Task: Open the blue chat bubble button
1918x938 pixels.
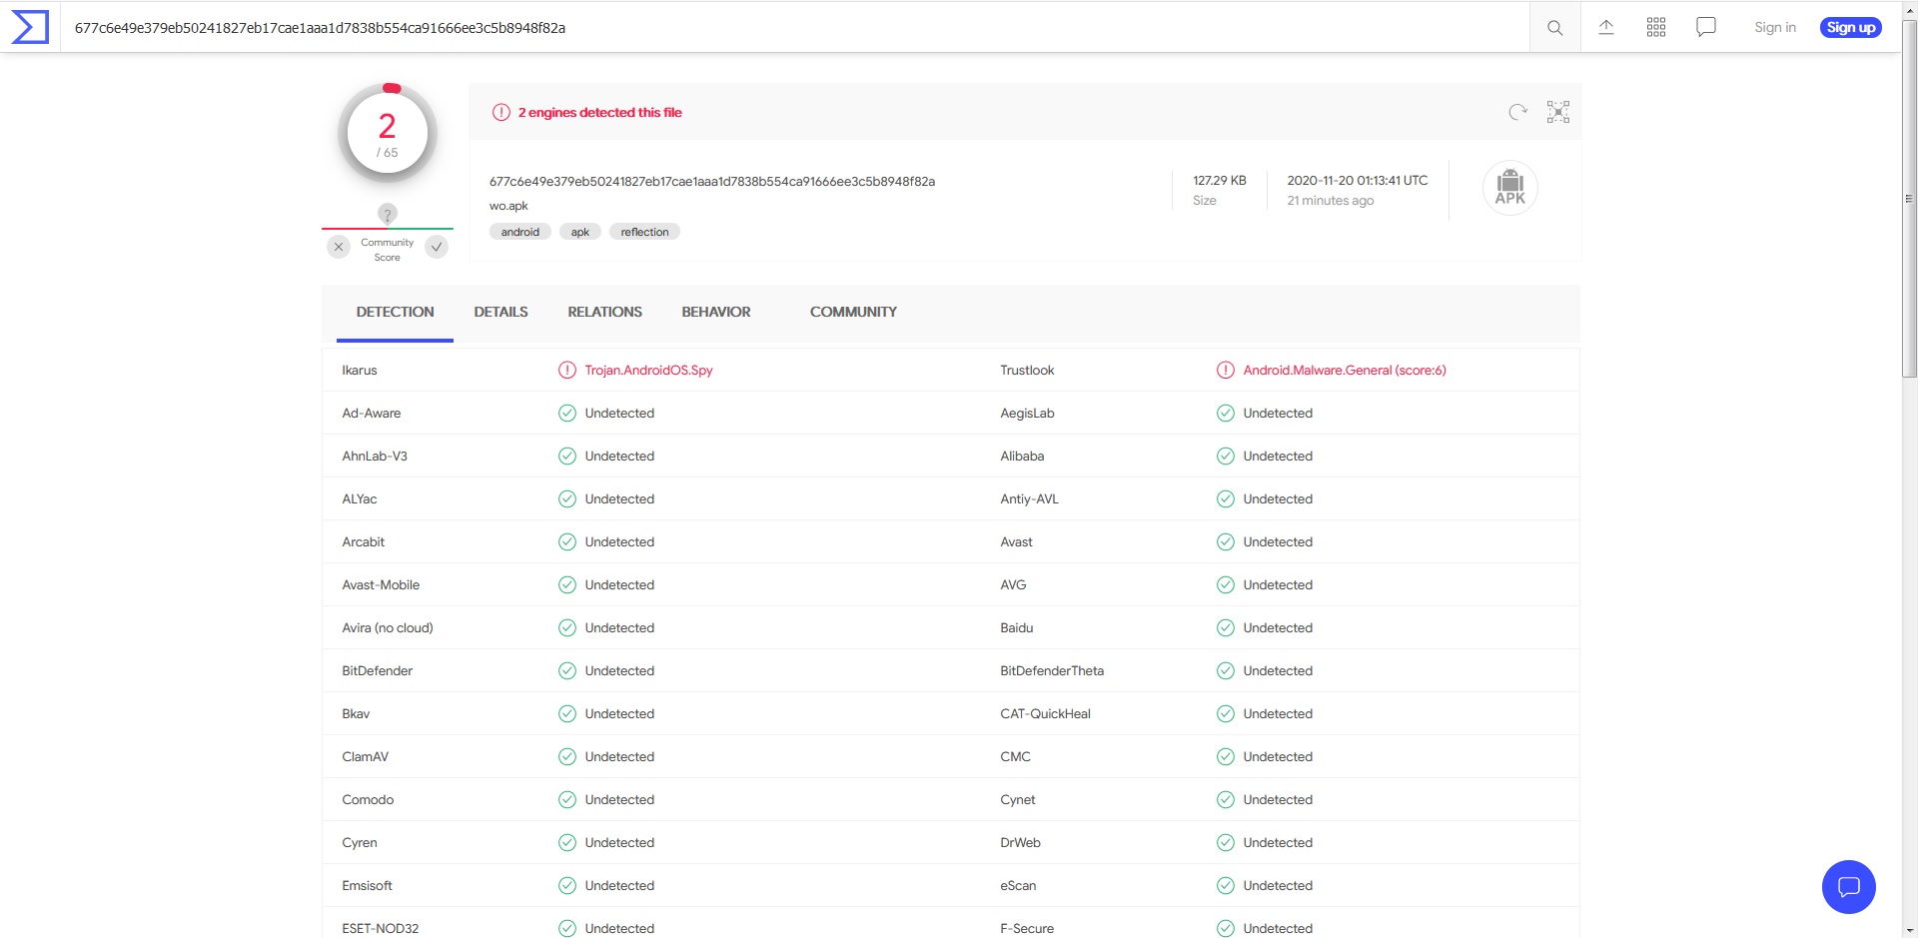Action: tap(1849, 887)
